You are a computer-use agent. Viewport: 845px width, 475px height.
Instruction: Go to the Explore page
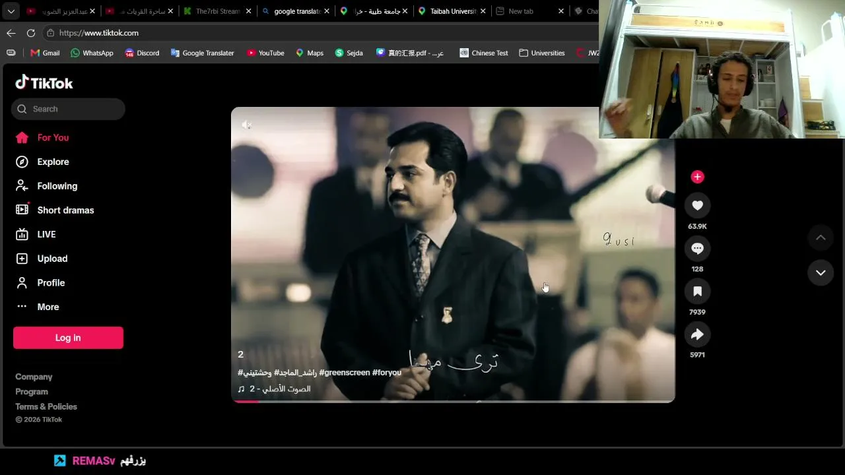click(42, 162)
